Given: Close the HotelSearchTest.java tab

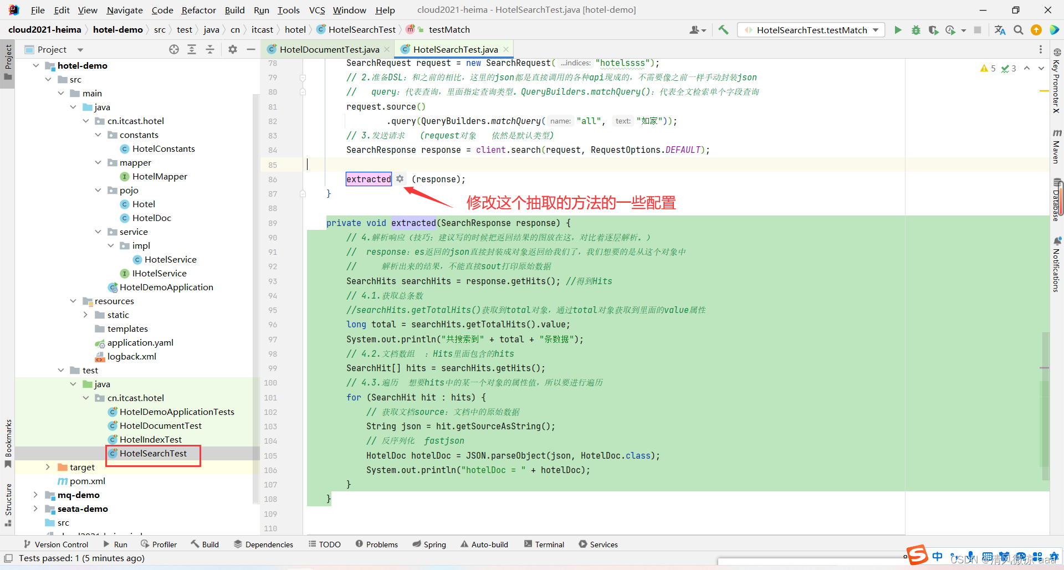Looking at the screenshot, I should 506,49.
